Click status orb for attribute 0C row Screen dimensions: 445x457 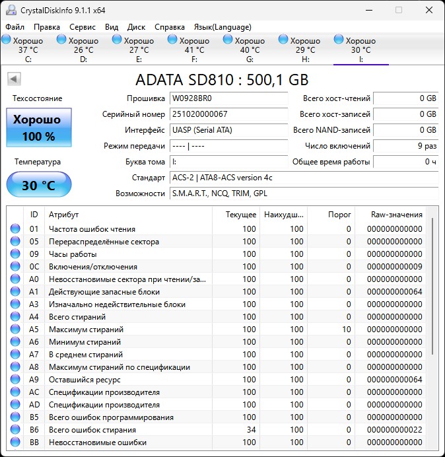pyautogui.click(x=15, y=266)
